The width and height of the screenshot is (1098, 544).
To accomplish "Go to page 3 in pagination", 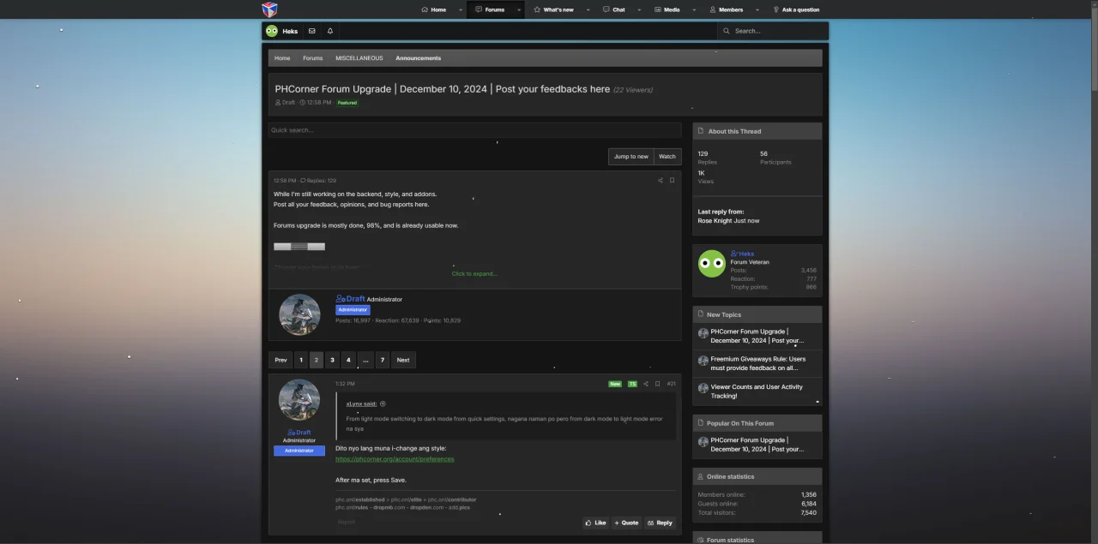I will [x=332, y=360].
